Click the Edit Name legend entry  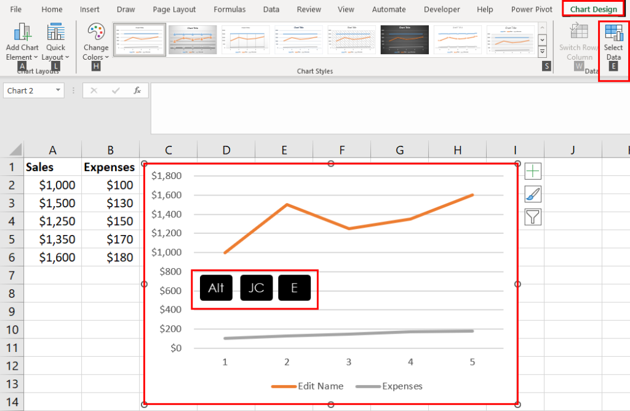(308, 386)
